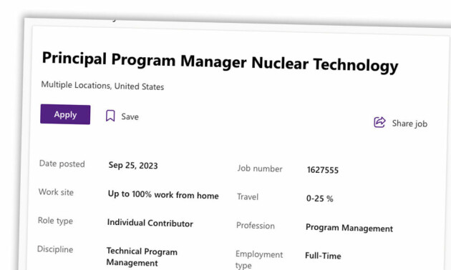Click the Share job arrow icon
Screen dimensions: 451x270
[379, 122]
